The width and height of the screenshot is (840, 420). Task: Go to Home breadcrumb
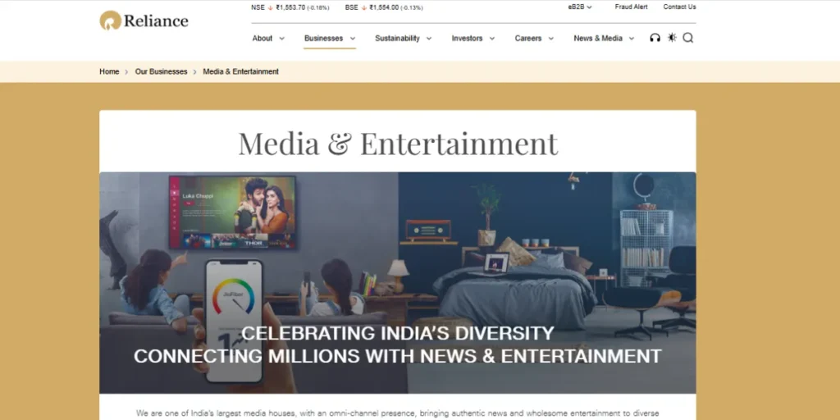(109, 71)
